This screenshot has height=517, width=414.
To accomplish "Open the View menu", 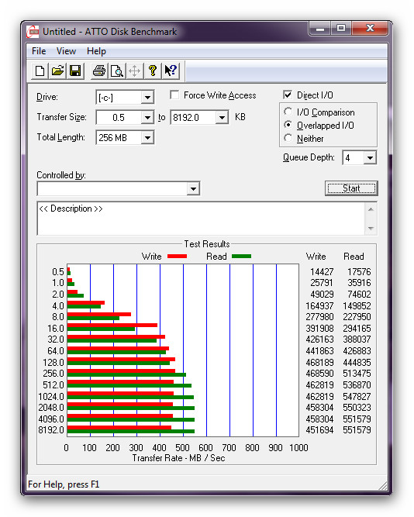I will pos(66,51).
